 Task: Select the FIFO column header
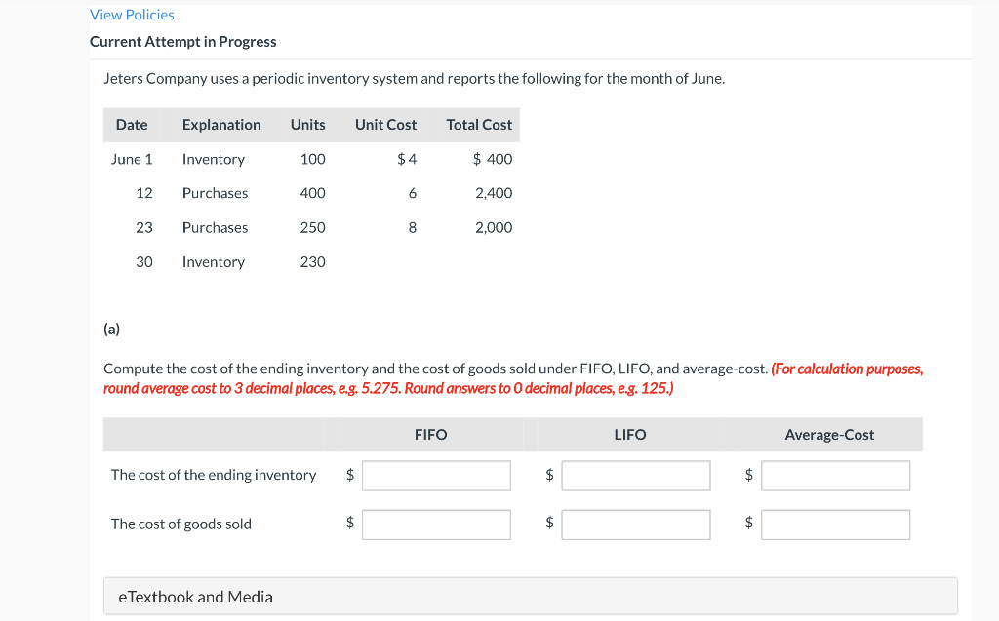click(x=430, y=434)
